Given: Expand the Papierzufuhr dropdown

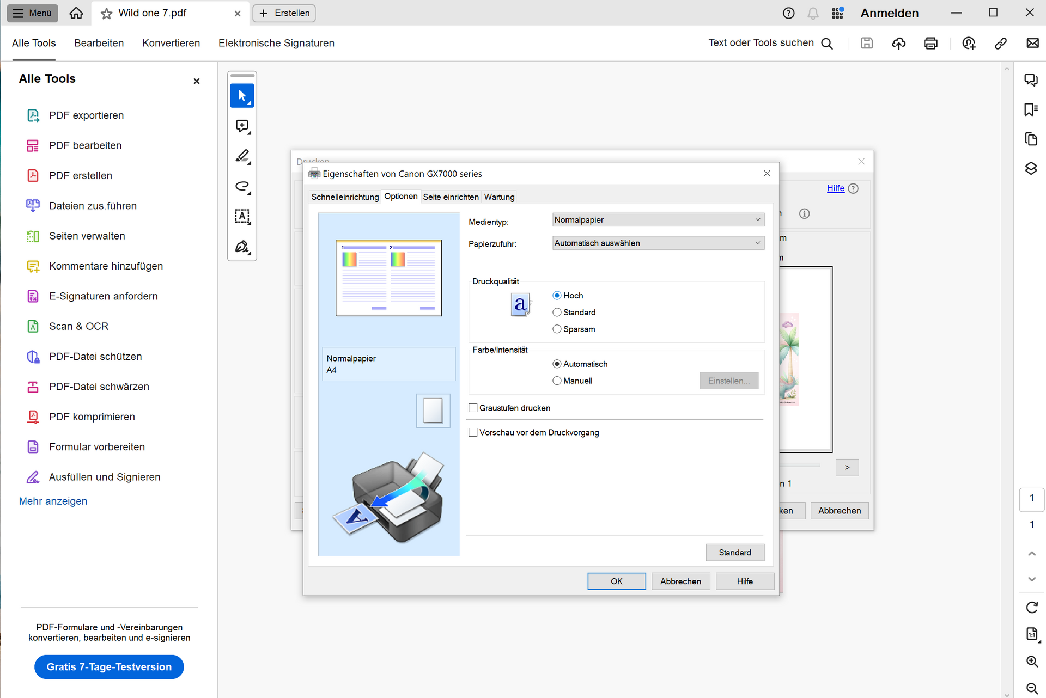Looking at the screenshot, I should coord(658,243).
